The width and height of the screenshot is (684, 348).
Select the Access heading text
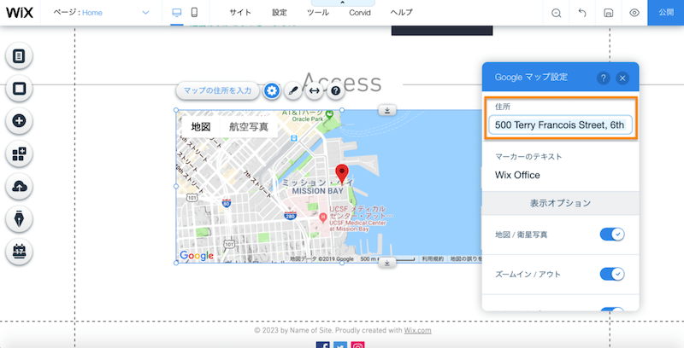click(341, 83)
